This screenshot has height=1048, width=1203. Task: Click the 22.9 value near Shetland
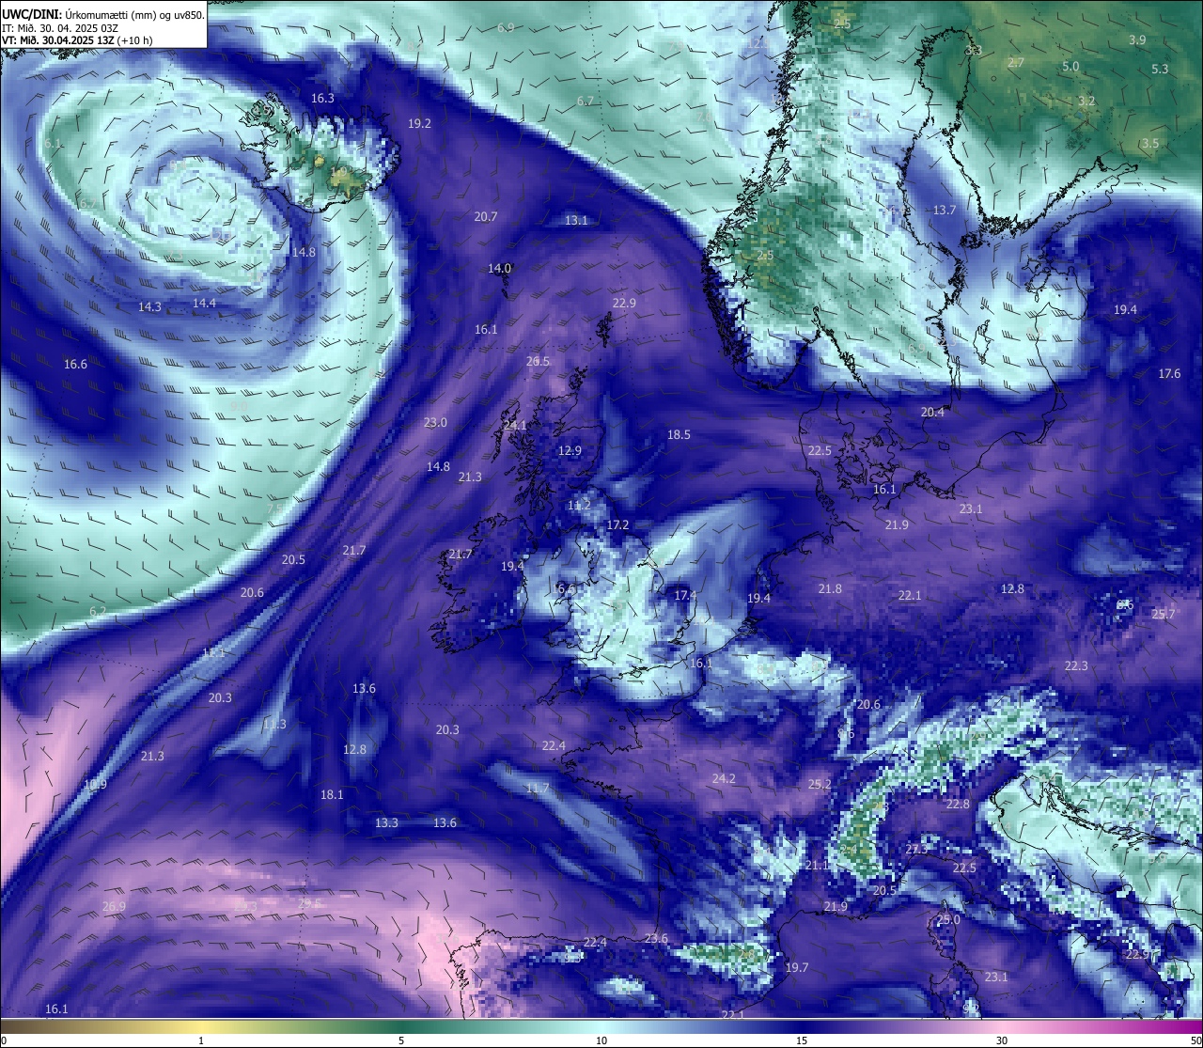[x=624, y=303]
